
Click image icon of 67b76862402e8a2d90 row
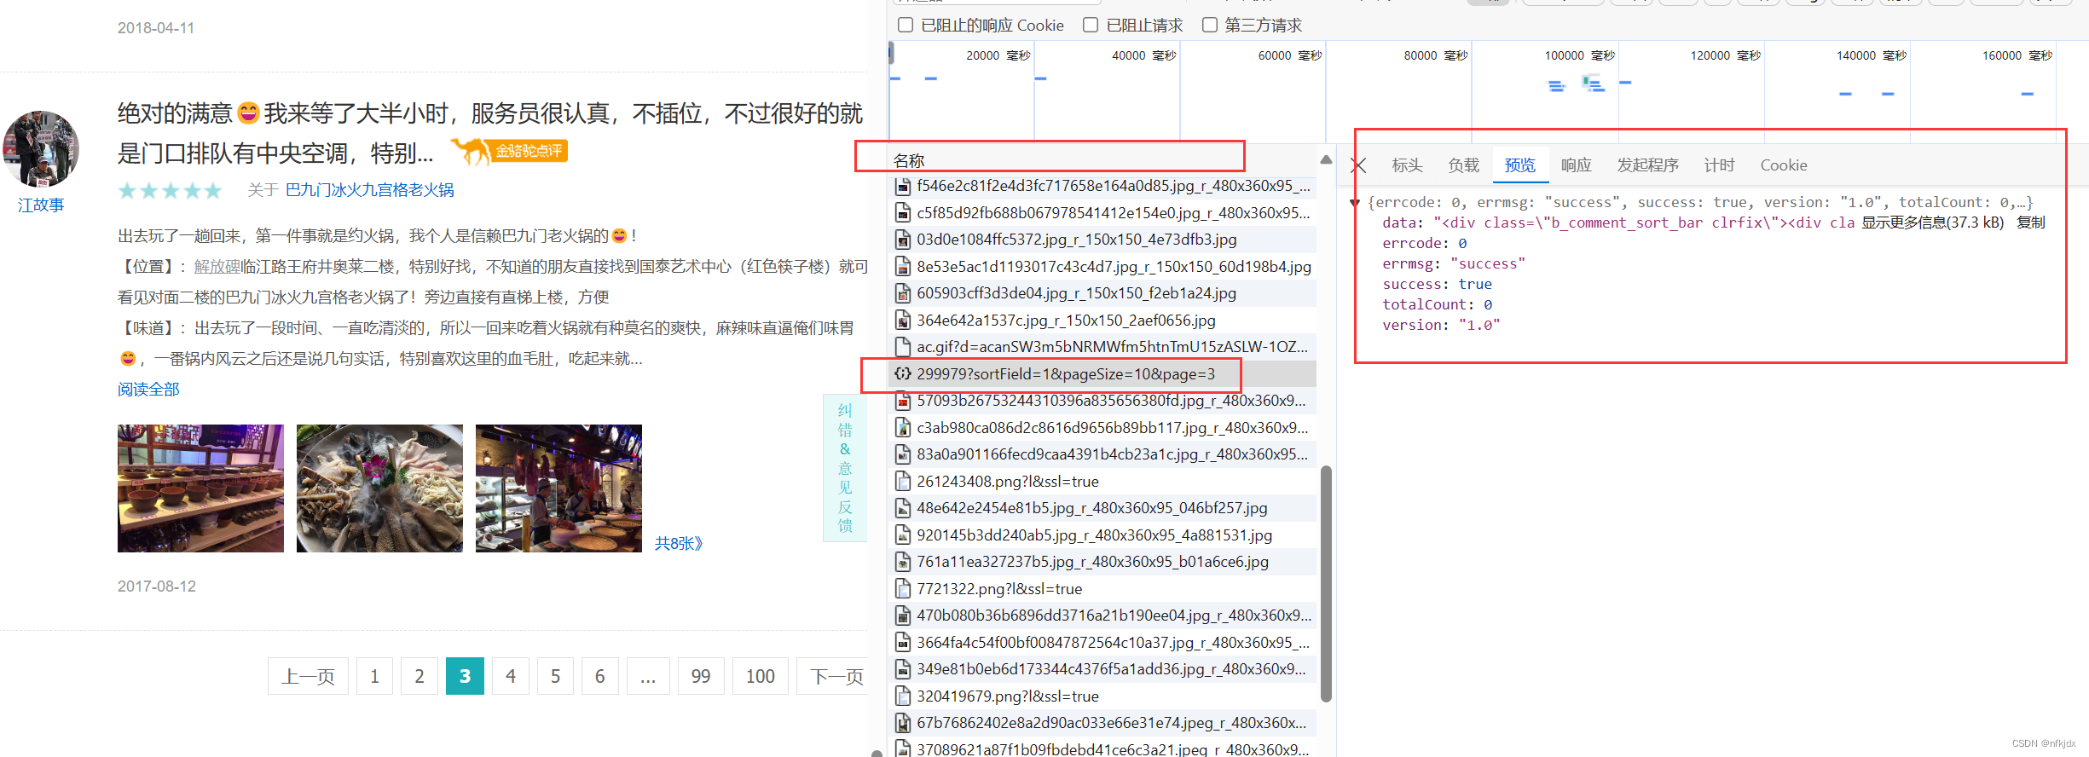[902, 723]
